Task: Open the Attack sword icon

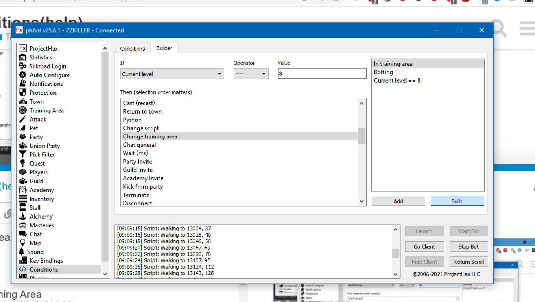Action: (23, 119)
